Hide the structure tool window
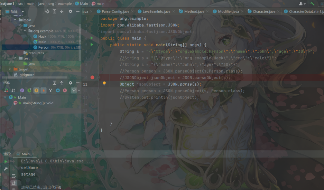Image resolution: width=324 pixels, height=190 pixels. [78, 83]
